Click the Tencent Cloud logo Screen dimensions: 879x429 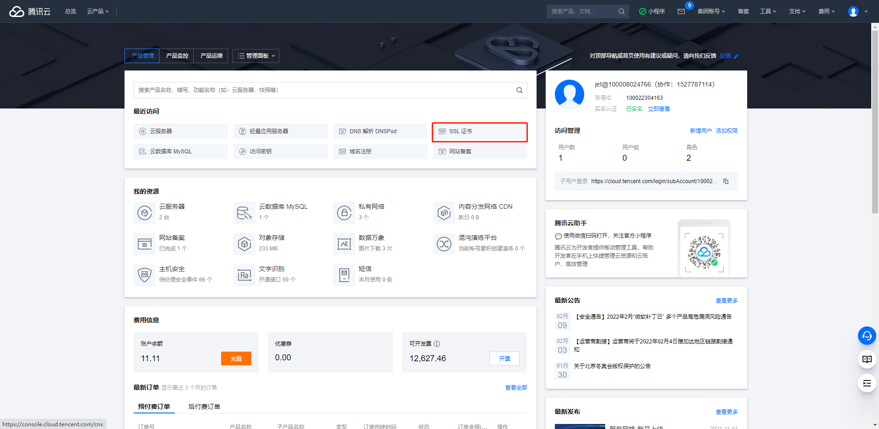tap(30, 11)
